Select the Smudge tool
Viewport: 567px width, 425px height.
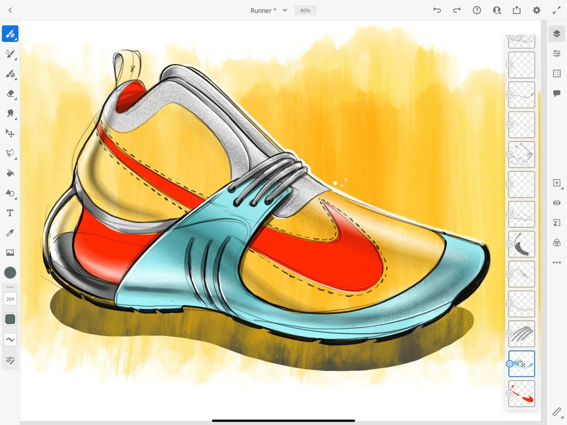tap(10, 113)
